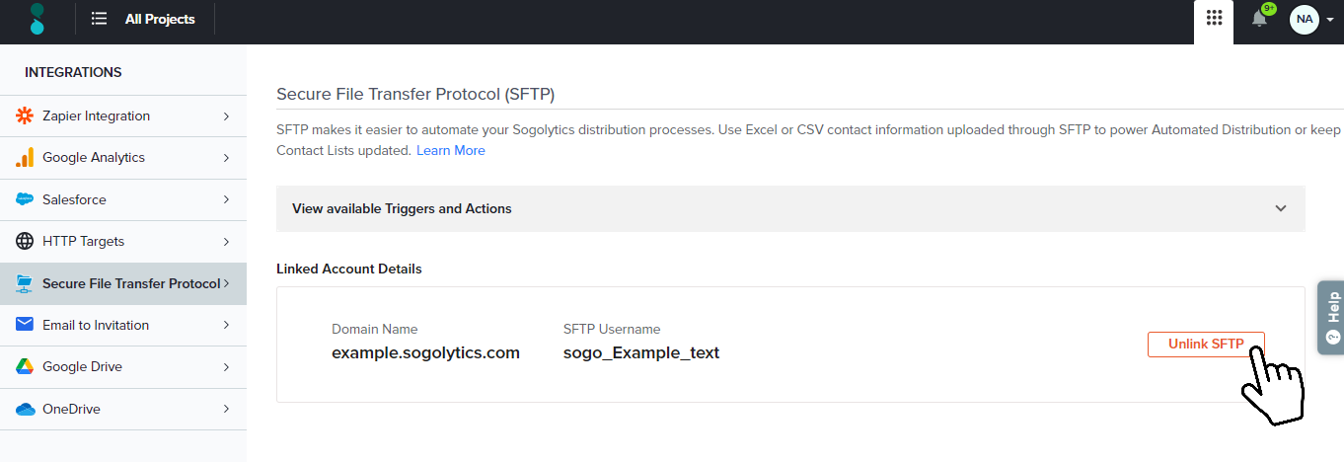1344x462 pixels.
Task: Open the Help side tab
Action: pos(1331,316)
